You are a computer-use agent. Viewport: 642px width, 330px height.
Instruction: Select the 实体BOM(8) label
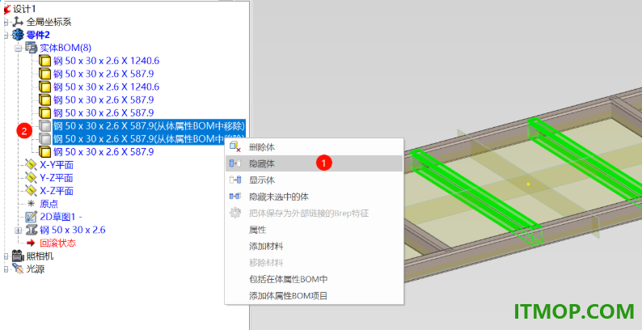point(65,48)
